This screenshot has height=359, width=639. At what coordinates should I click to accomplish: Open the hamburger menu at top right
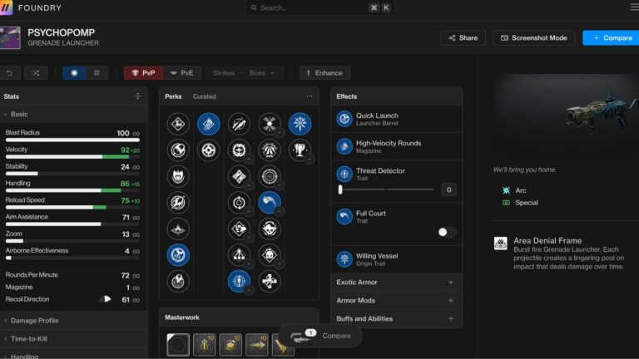coord(634,7)
